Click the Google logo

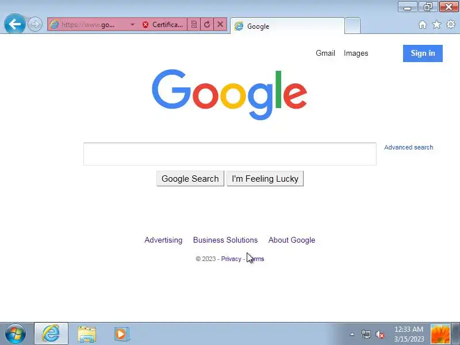pos(229,94)
